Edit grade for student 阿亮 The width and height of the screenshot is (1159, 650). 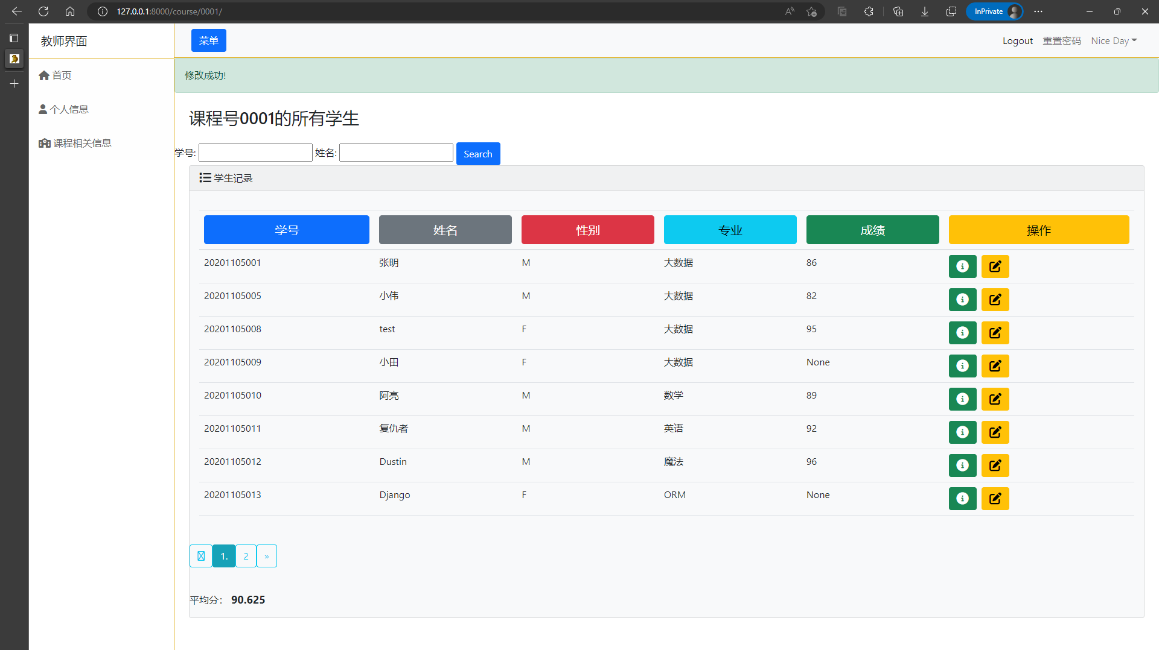pyautogui.click(x=995, y=399)
